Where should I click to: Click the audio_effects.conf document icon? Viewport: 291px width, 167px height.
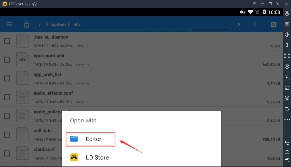pos(23,97)
